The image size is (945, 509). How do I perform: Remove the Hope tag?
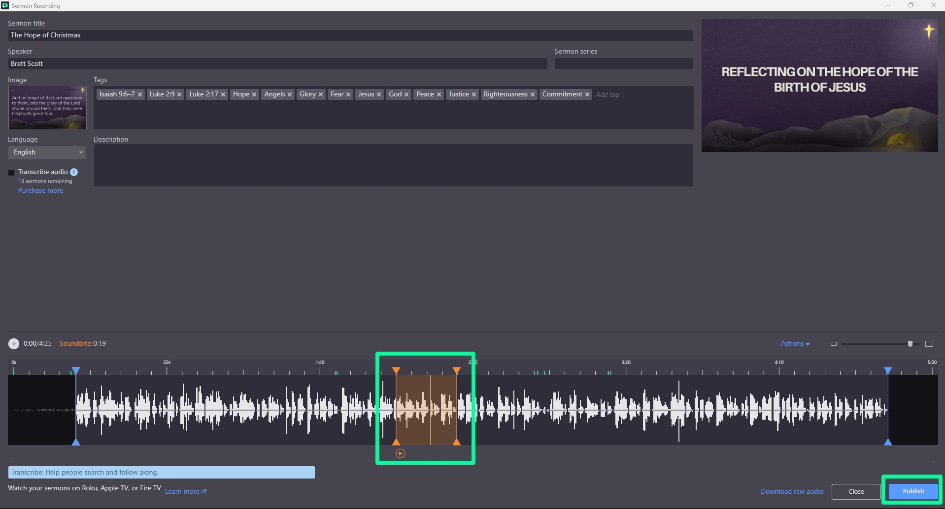point(254,94)
